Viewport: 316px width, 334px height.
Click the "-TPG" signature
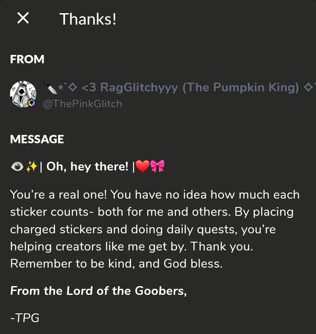click(x=25, y=318)
